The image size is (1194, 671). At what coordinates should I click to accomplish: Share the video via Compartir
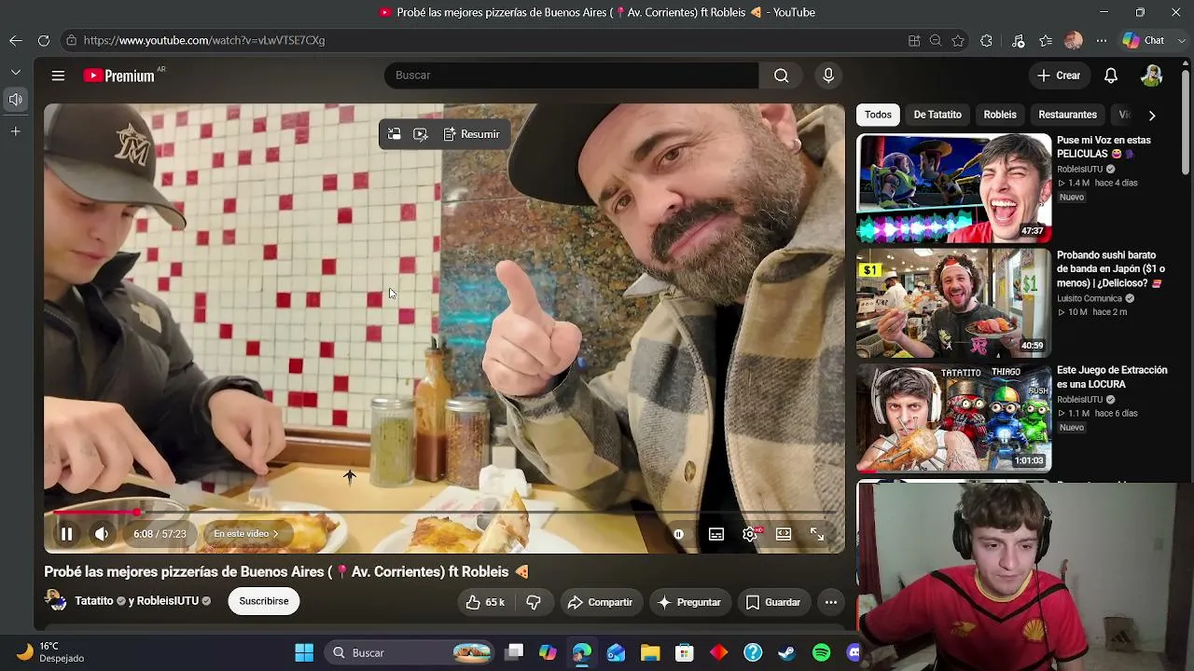(600, 602)
